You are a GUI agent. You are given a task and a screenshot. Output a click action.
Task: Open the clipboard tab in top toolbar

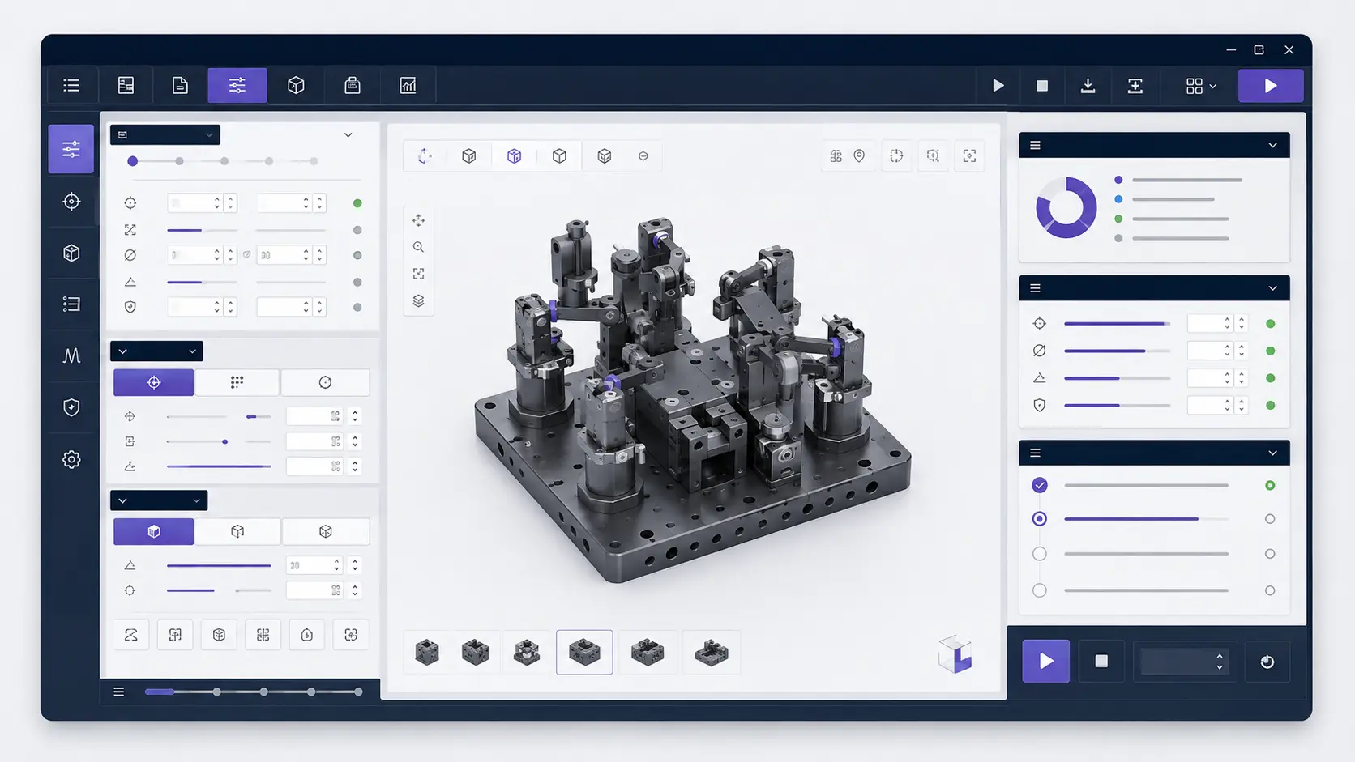[353, 85]
